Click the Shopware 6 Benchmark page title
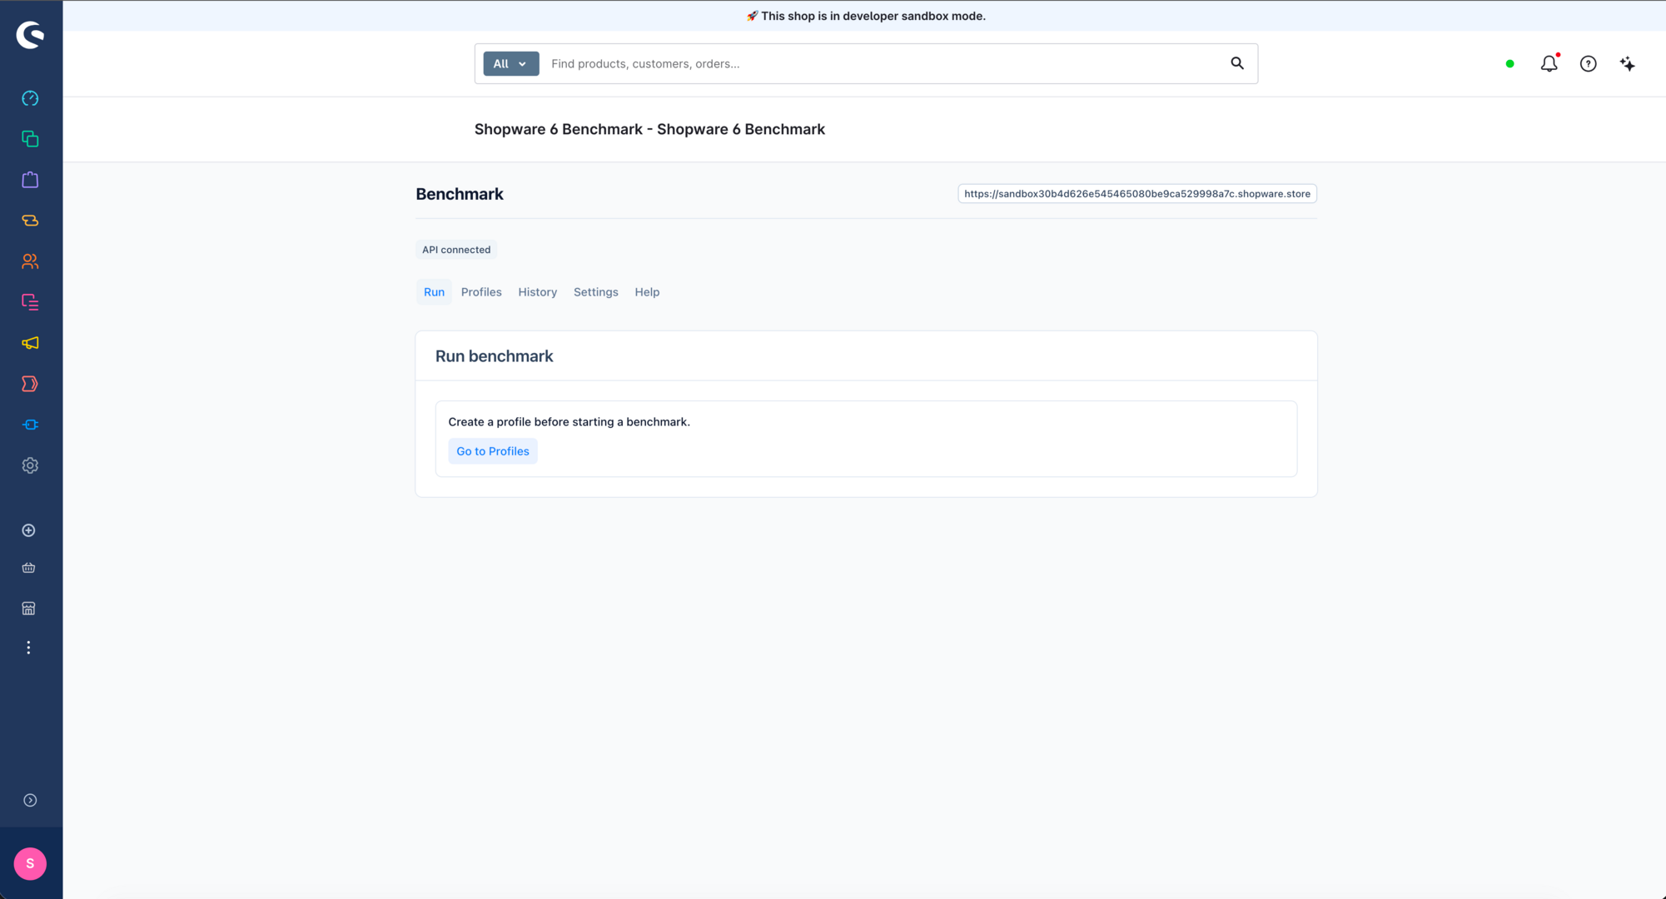The image size is (1666, 899). pyautogui.click(x=649, y=129)
